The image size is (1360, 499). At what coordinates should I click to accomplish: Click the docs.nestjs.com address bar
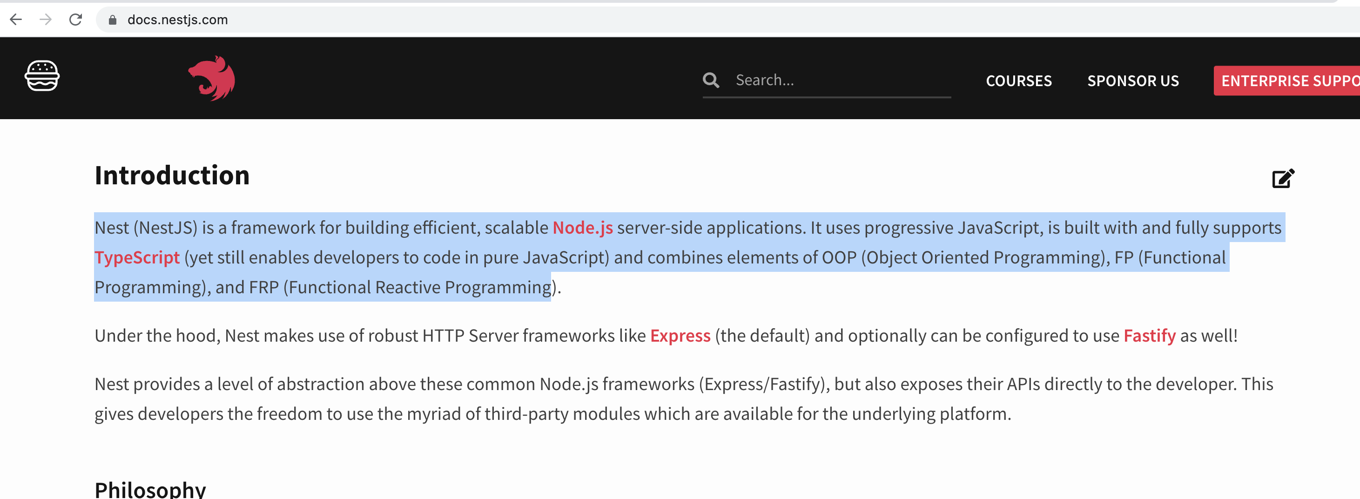(x=728, y=20)
